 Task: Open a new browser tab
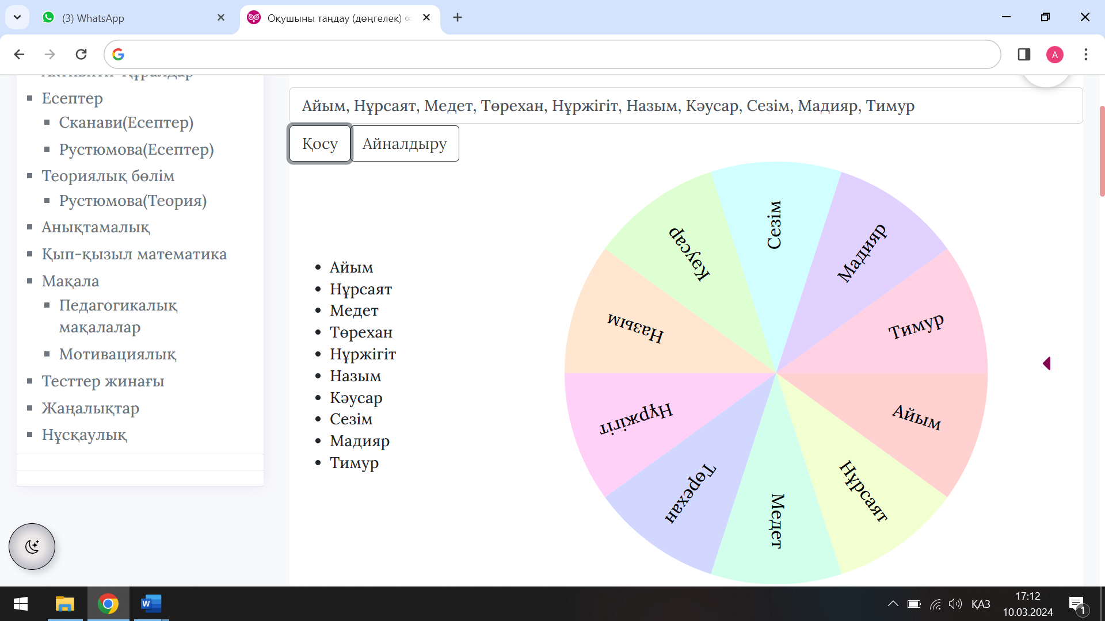tap(458, 18)
